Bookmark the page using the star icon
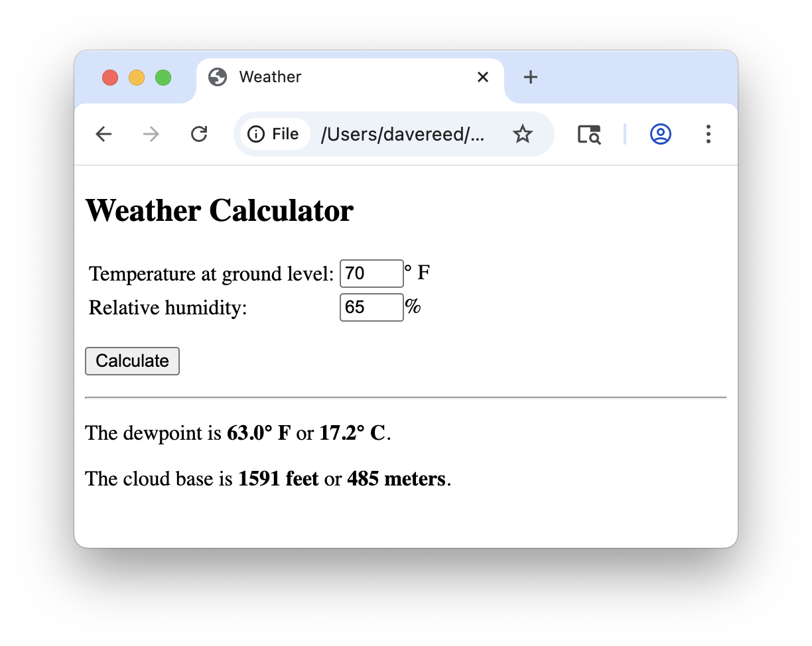 click(523, 134)
